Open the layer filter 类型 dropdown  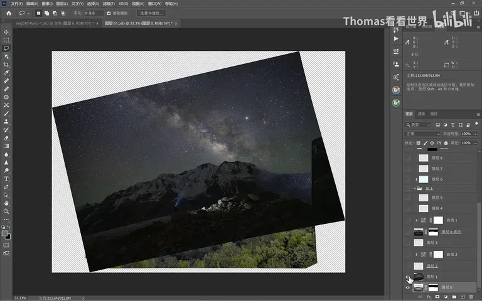pyautogui.click(x=417, y=125)
